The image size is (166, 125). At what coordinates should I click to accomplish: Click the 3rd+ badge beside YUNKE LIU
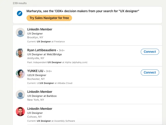pos(49,71)
